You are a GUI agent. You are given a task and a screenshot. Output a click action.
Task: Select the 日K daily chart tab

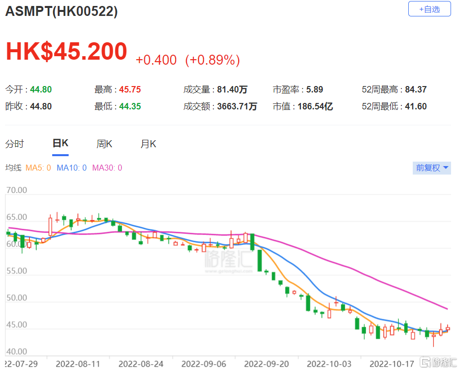tap(61, 143)
